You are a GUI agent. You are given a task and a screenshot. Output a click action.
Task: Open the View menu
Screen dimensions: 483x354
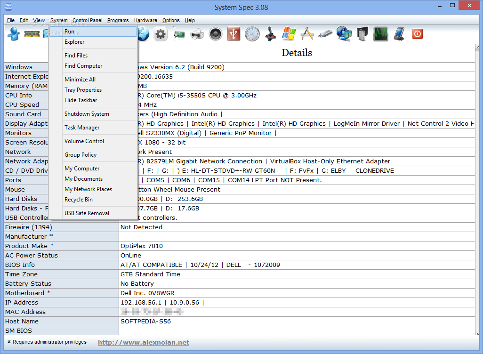click(x=39, y=20)
